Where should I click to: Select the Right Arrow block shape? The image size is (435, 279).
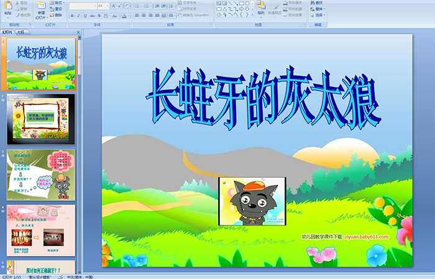[241, 9]
